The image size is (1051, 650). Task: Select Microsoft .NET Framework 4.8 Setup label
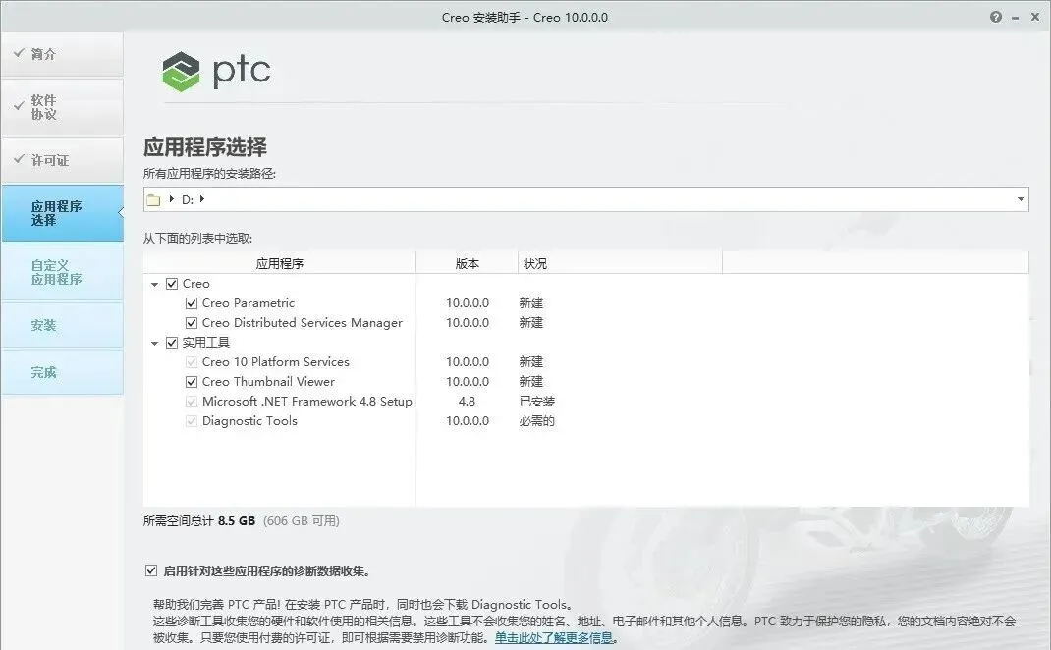(x=307, y=402)
